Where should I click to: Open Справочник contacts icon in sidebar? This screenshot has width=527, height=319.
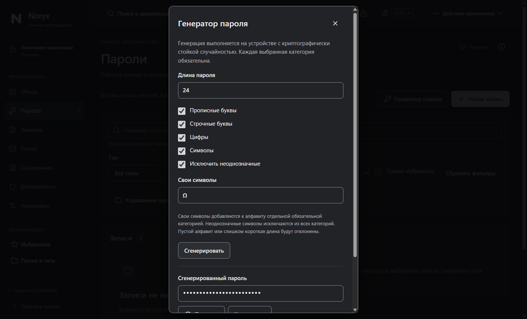(x=13, y=168)
